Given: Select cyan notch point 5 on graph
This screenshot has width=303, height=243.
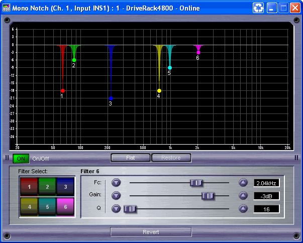Looking at the screenshot, I should 170,68.
